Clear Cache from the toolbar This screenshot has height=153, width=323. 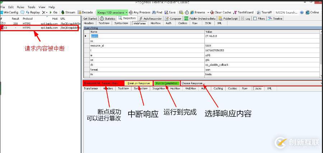click(x=220, y=12)
